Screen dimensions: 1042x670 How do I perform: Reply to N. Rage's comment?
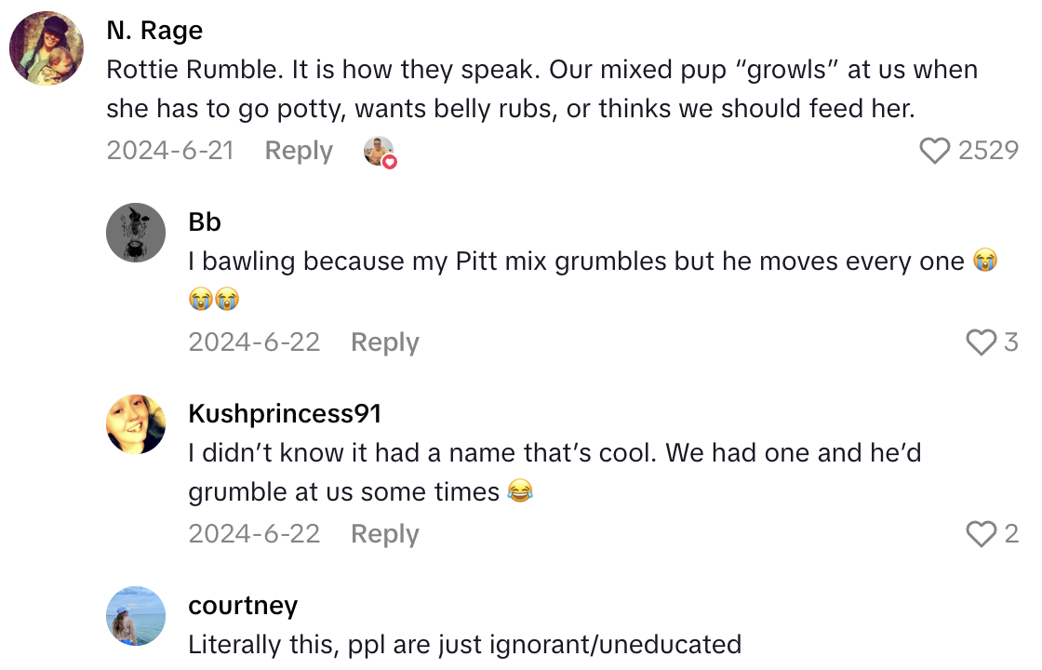[x=298, y=150]
